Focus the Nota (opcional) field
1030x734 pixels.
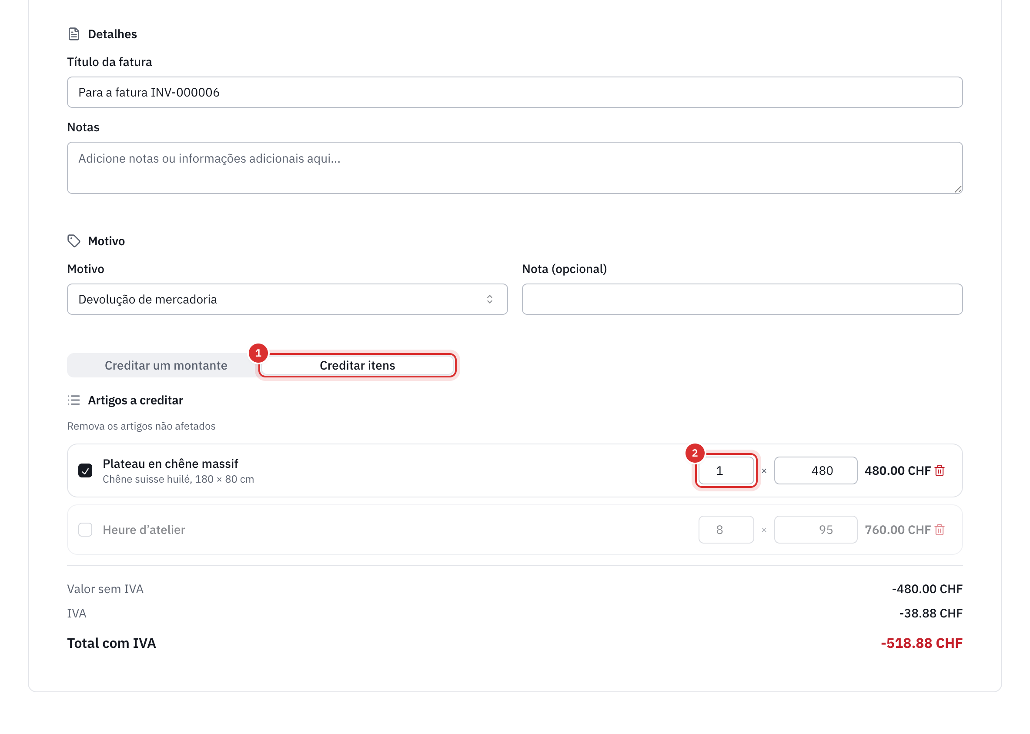(742, 300)
